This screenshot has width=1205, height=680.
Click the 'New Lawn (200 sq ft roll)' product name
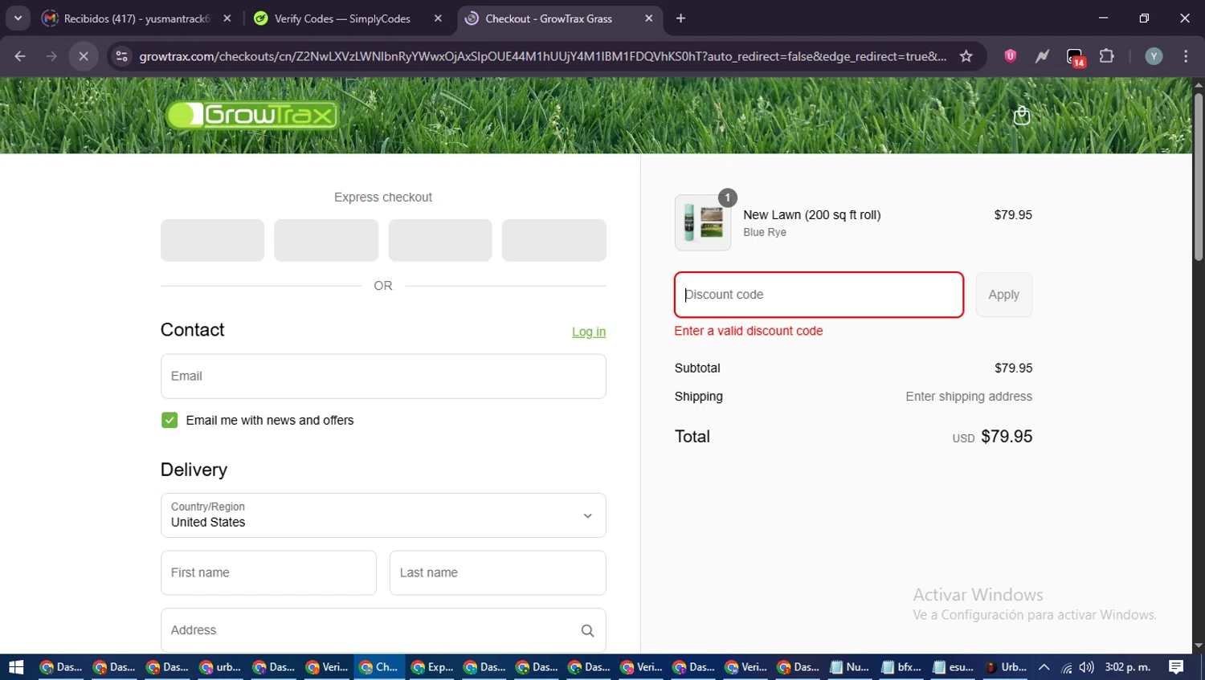(x=812, y=215)
